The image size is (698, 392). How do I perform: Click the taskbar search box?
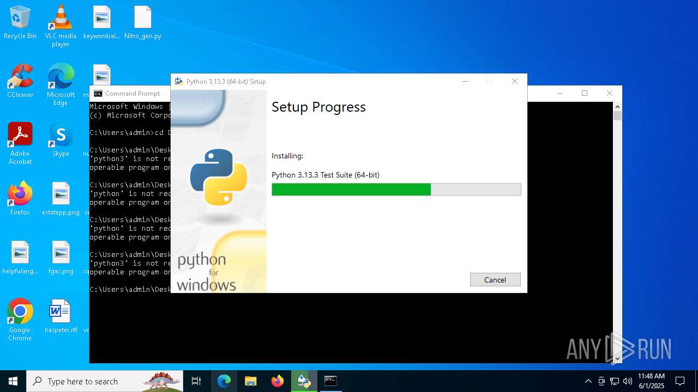105,381
